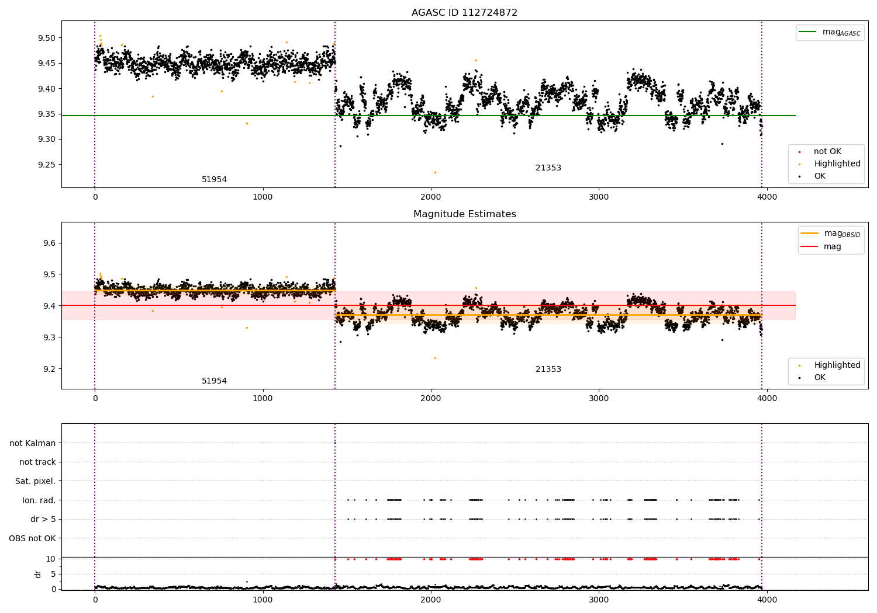Click x-axis tick 3000 under top plot
Screen dimensions: 877x613
[599, 197]
